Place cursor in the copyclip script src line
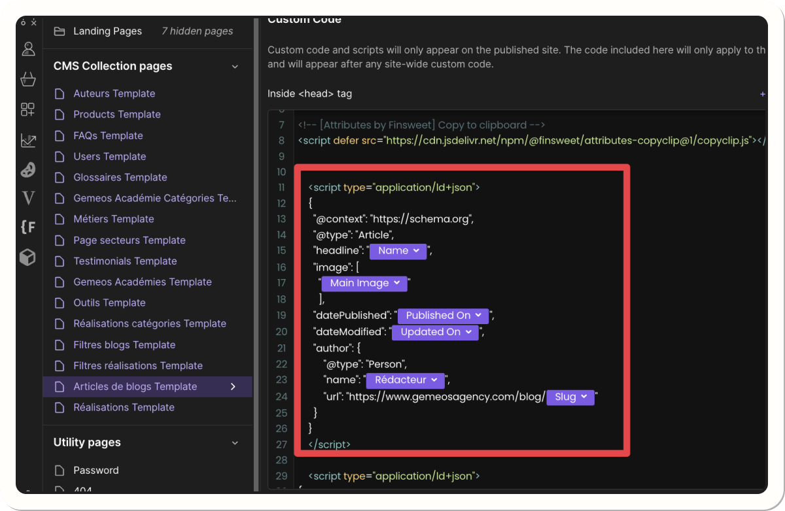 [531, 140]
